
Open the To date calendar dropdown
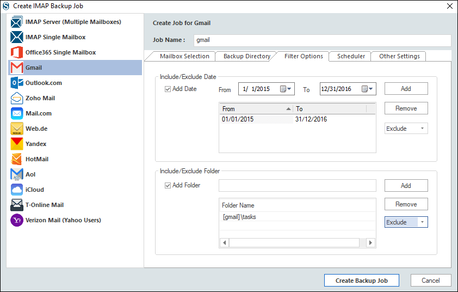367,89
